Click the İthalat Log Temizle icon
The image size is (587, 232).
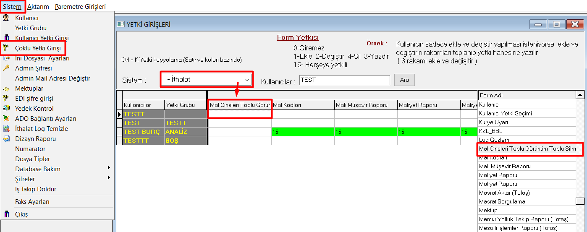click(6, 129)
